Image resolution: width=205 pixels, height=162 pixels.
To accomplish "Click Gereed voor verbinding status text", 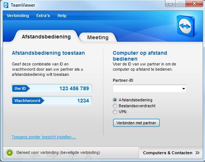I will click(x=58, y=152).
